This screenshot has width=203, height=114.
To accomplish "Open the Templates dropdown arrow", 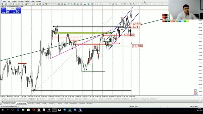I will coord(94,4).
